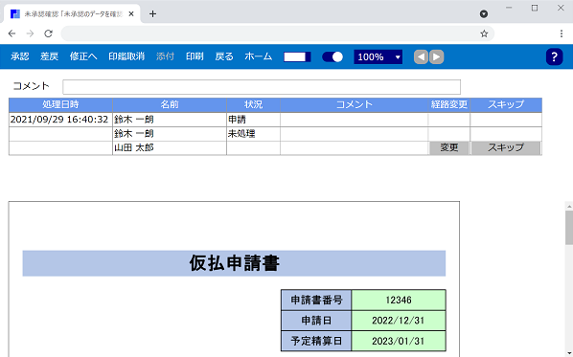Click 差戻 in the toolbar
This screenshot has height=357, width=573.
pos(49,56)
